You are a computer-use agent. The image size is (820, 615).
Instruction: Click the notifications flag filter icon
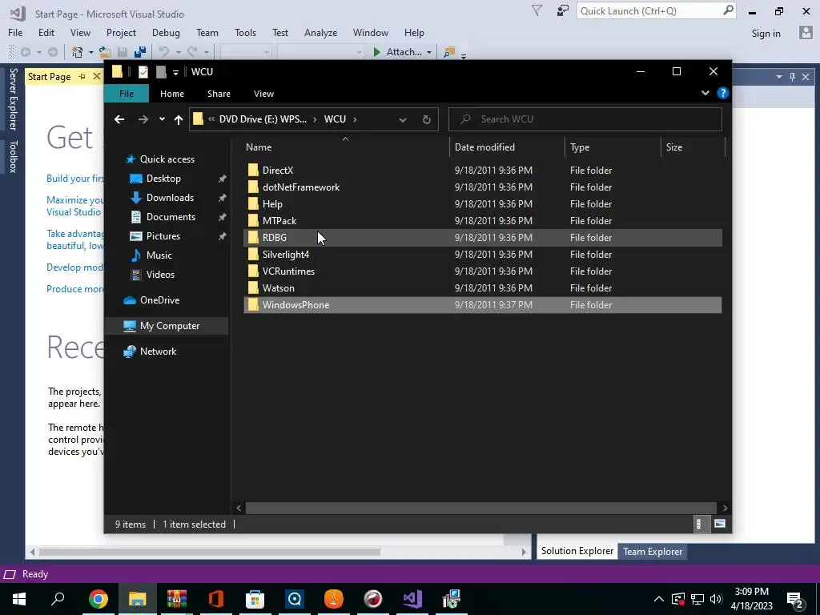point(537,10)
